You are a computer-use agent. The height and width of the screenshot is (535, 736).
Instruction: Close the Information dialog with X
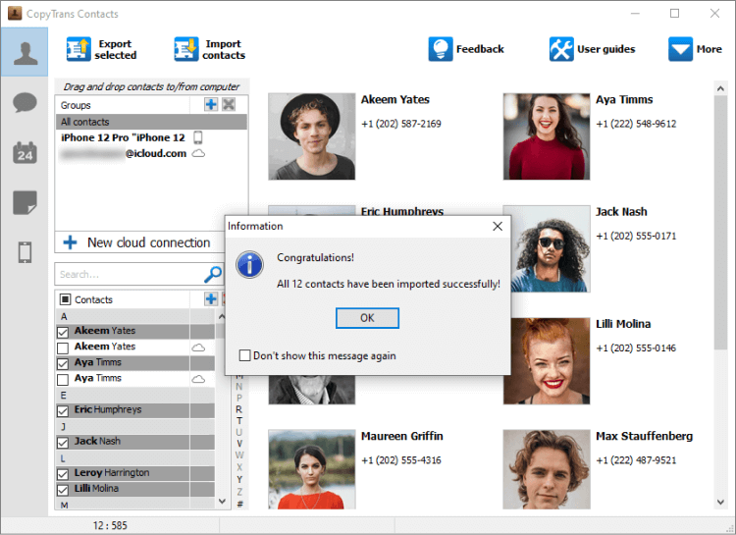point(498,227)
